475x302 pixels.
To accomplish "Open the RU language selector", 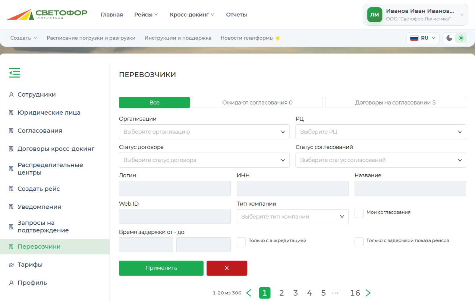I will (423, 38).
